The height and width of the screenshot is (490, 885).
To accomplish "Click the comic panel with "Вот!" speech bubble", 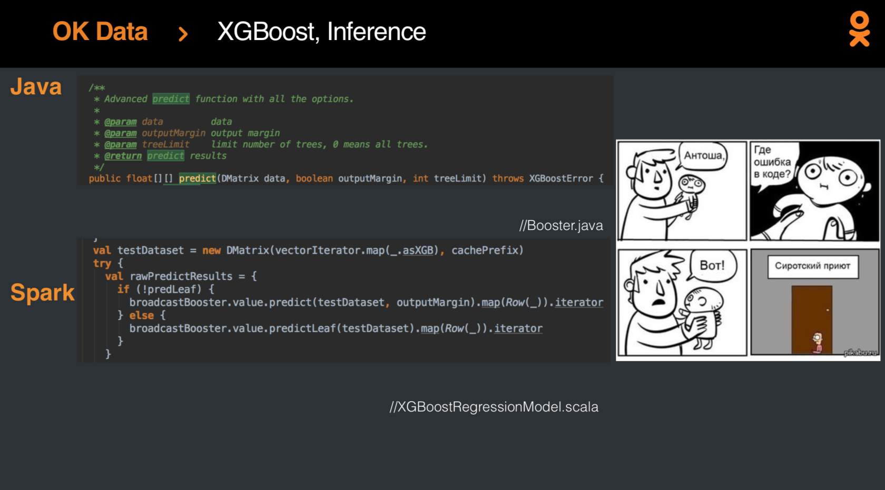I will click(x=682, y=302).
